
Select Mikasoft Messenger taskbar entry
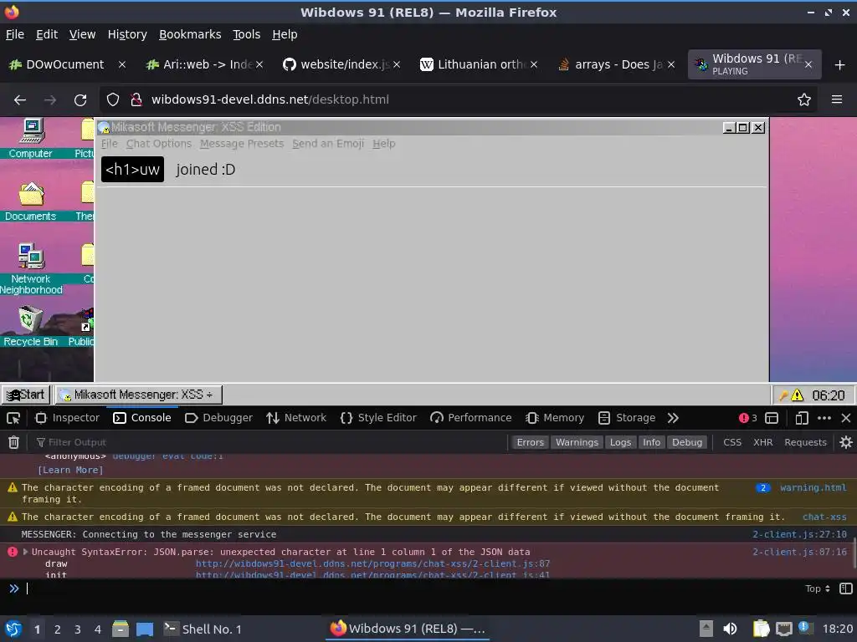pos(139,395)
